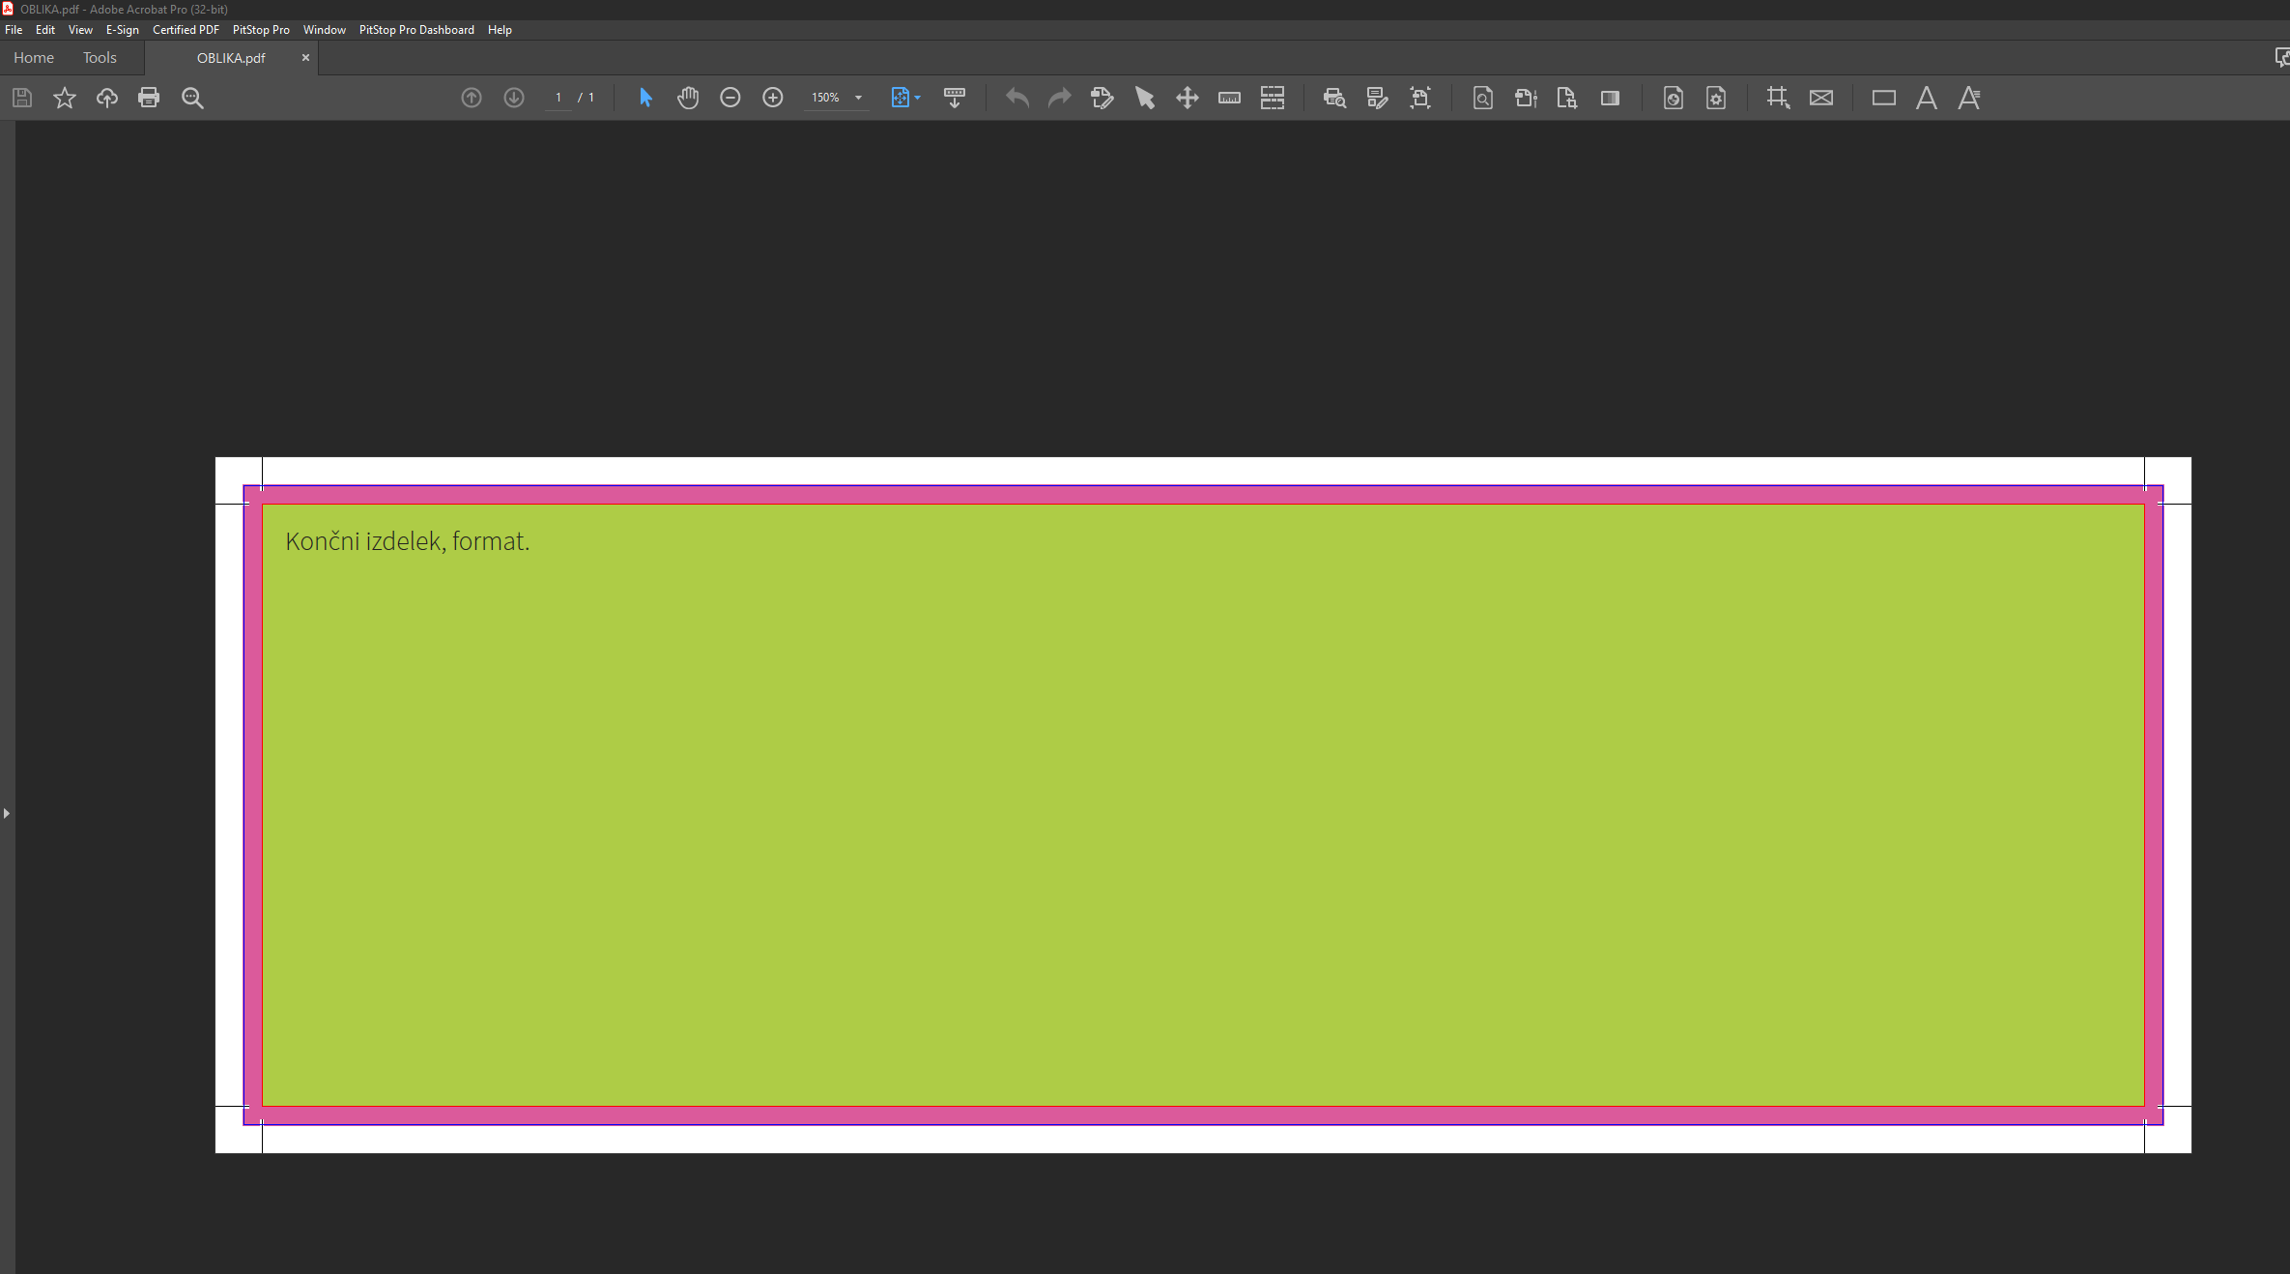Click the chat icon at top right

(x=2281, y=58)
